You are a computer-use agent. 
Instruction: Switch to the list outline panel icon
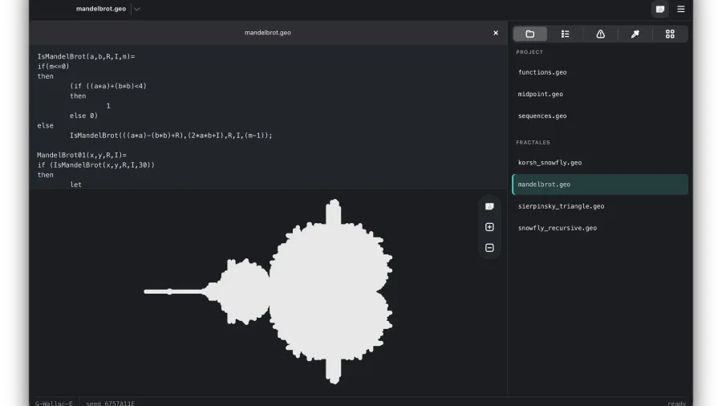[565, 34]
